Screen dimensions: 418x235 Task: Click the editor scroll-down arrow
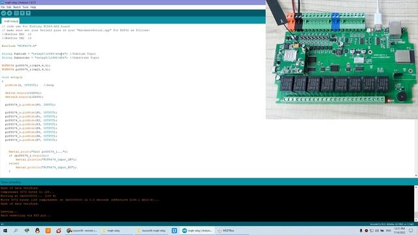click(x=416, y=176)
